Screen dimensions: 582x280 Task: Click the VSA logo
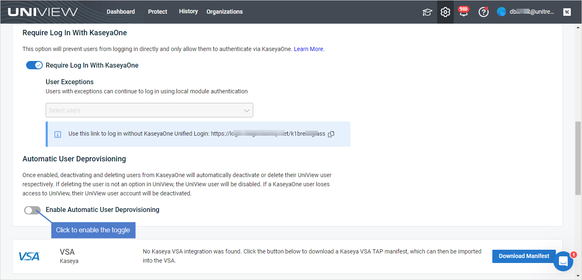pos(29,256)
